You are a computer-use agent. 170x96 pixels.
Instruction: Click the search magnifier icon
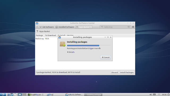(x=102, y=27)
